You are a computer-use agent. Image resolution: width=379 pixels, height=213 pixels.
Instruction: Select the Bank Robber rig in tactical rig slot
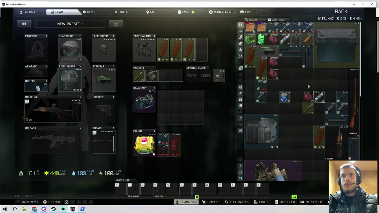pyautogui.click(x=144, y=50)
